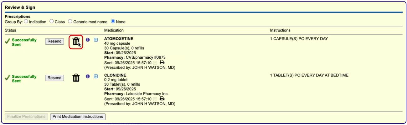Click the printer icon for Atomoxetine
The image size is (407, 125).
tap(162, 62)
